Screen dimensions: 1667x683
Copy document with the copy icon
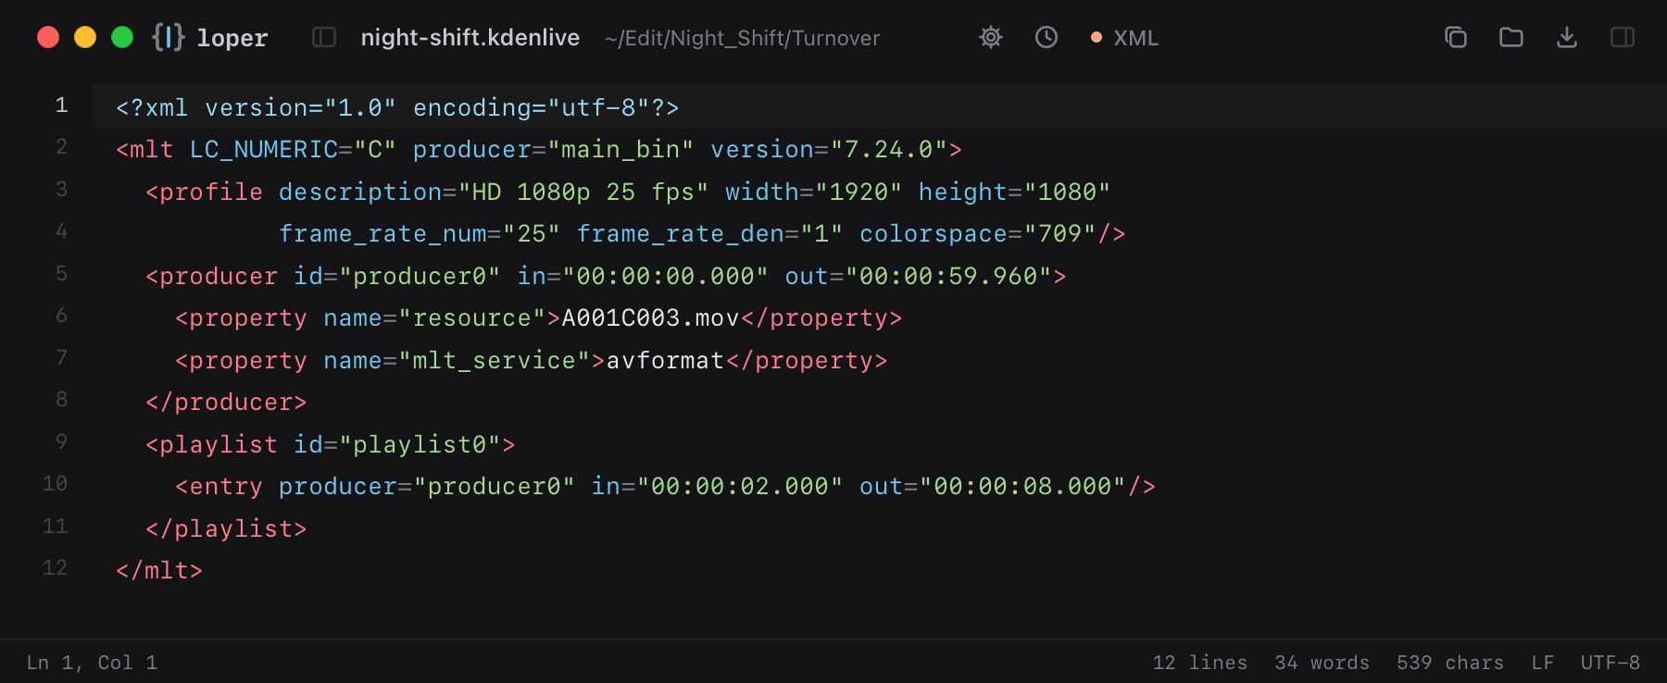coord(1456,37)
